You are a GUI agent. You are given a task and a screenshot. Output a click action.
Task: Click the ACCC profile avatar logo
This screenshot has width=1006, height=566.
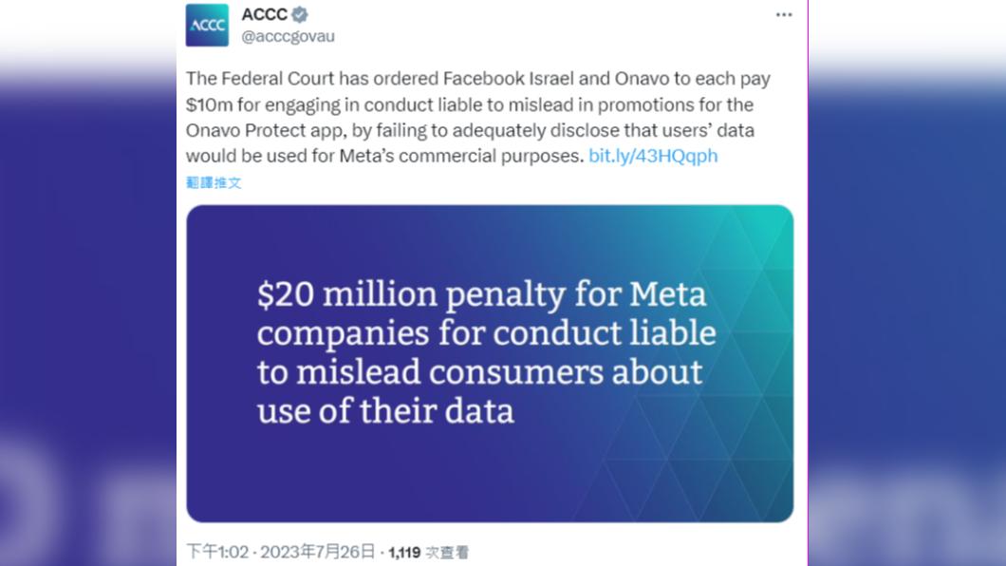click(207, 26)
